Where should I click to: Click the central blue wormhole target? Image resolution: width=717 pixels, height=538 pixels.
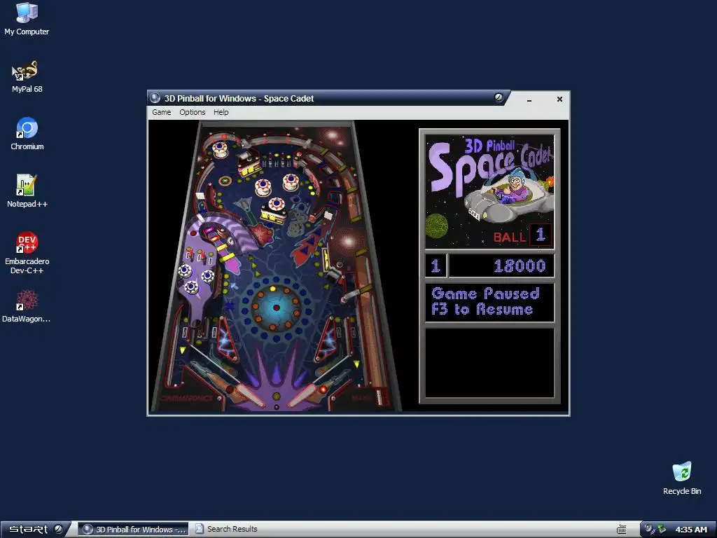tap(276, 308)
